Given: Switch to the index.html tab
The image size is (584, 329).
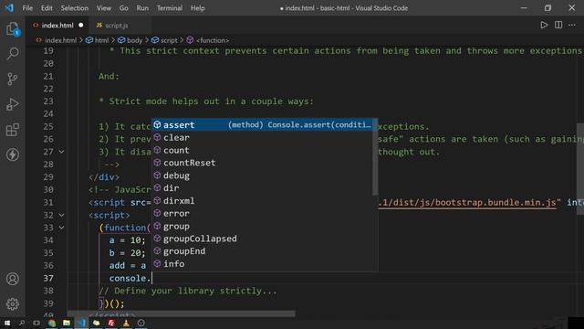Looking at the screenshot, I should pyautogui.click(x=57, y=26).
